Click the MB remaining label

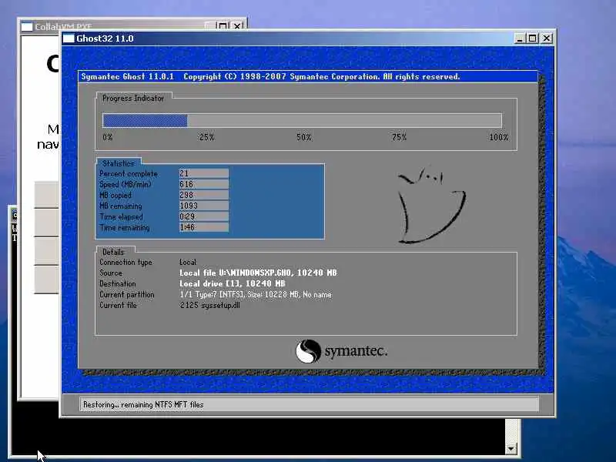pos(121,206)
